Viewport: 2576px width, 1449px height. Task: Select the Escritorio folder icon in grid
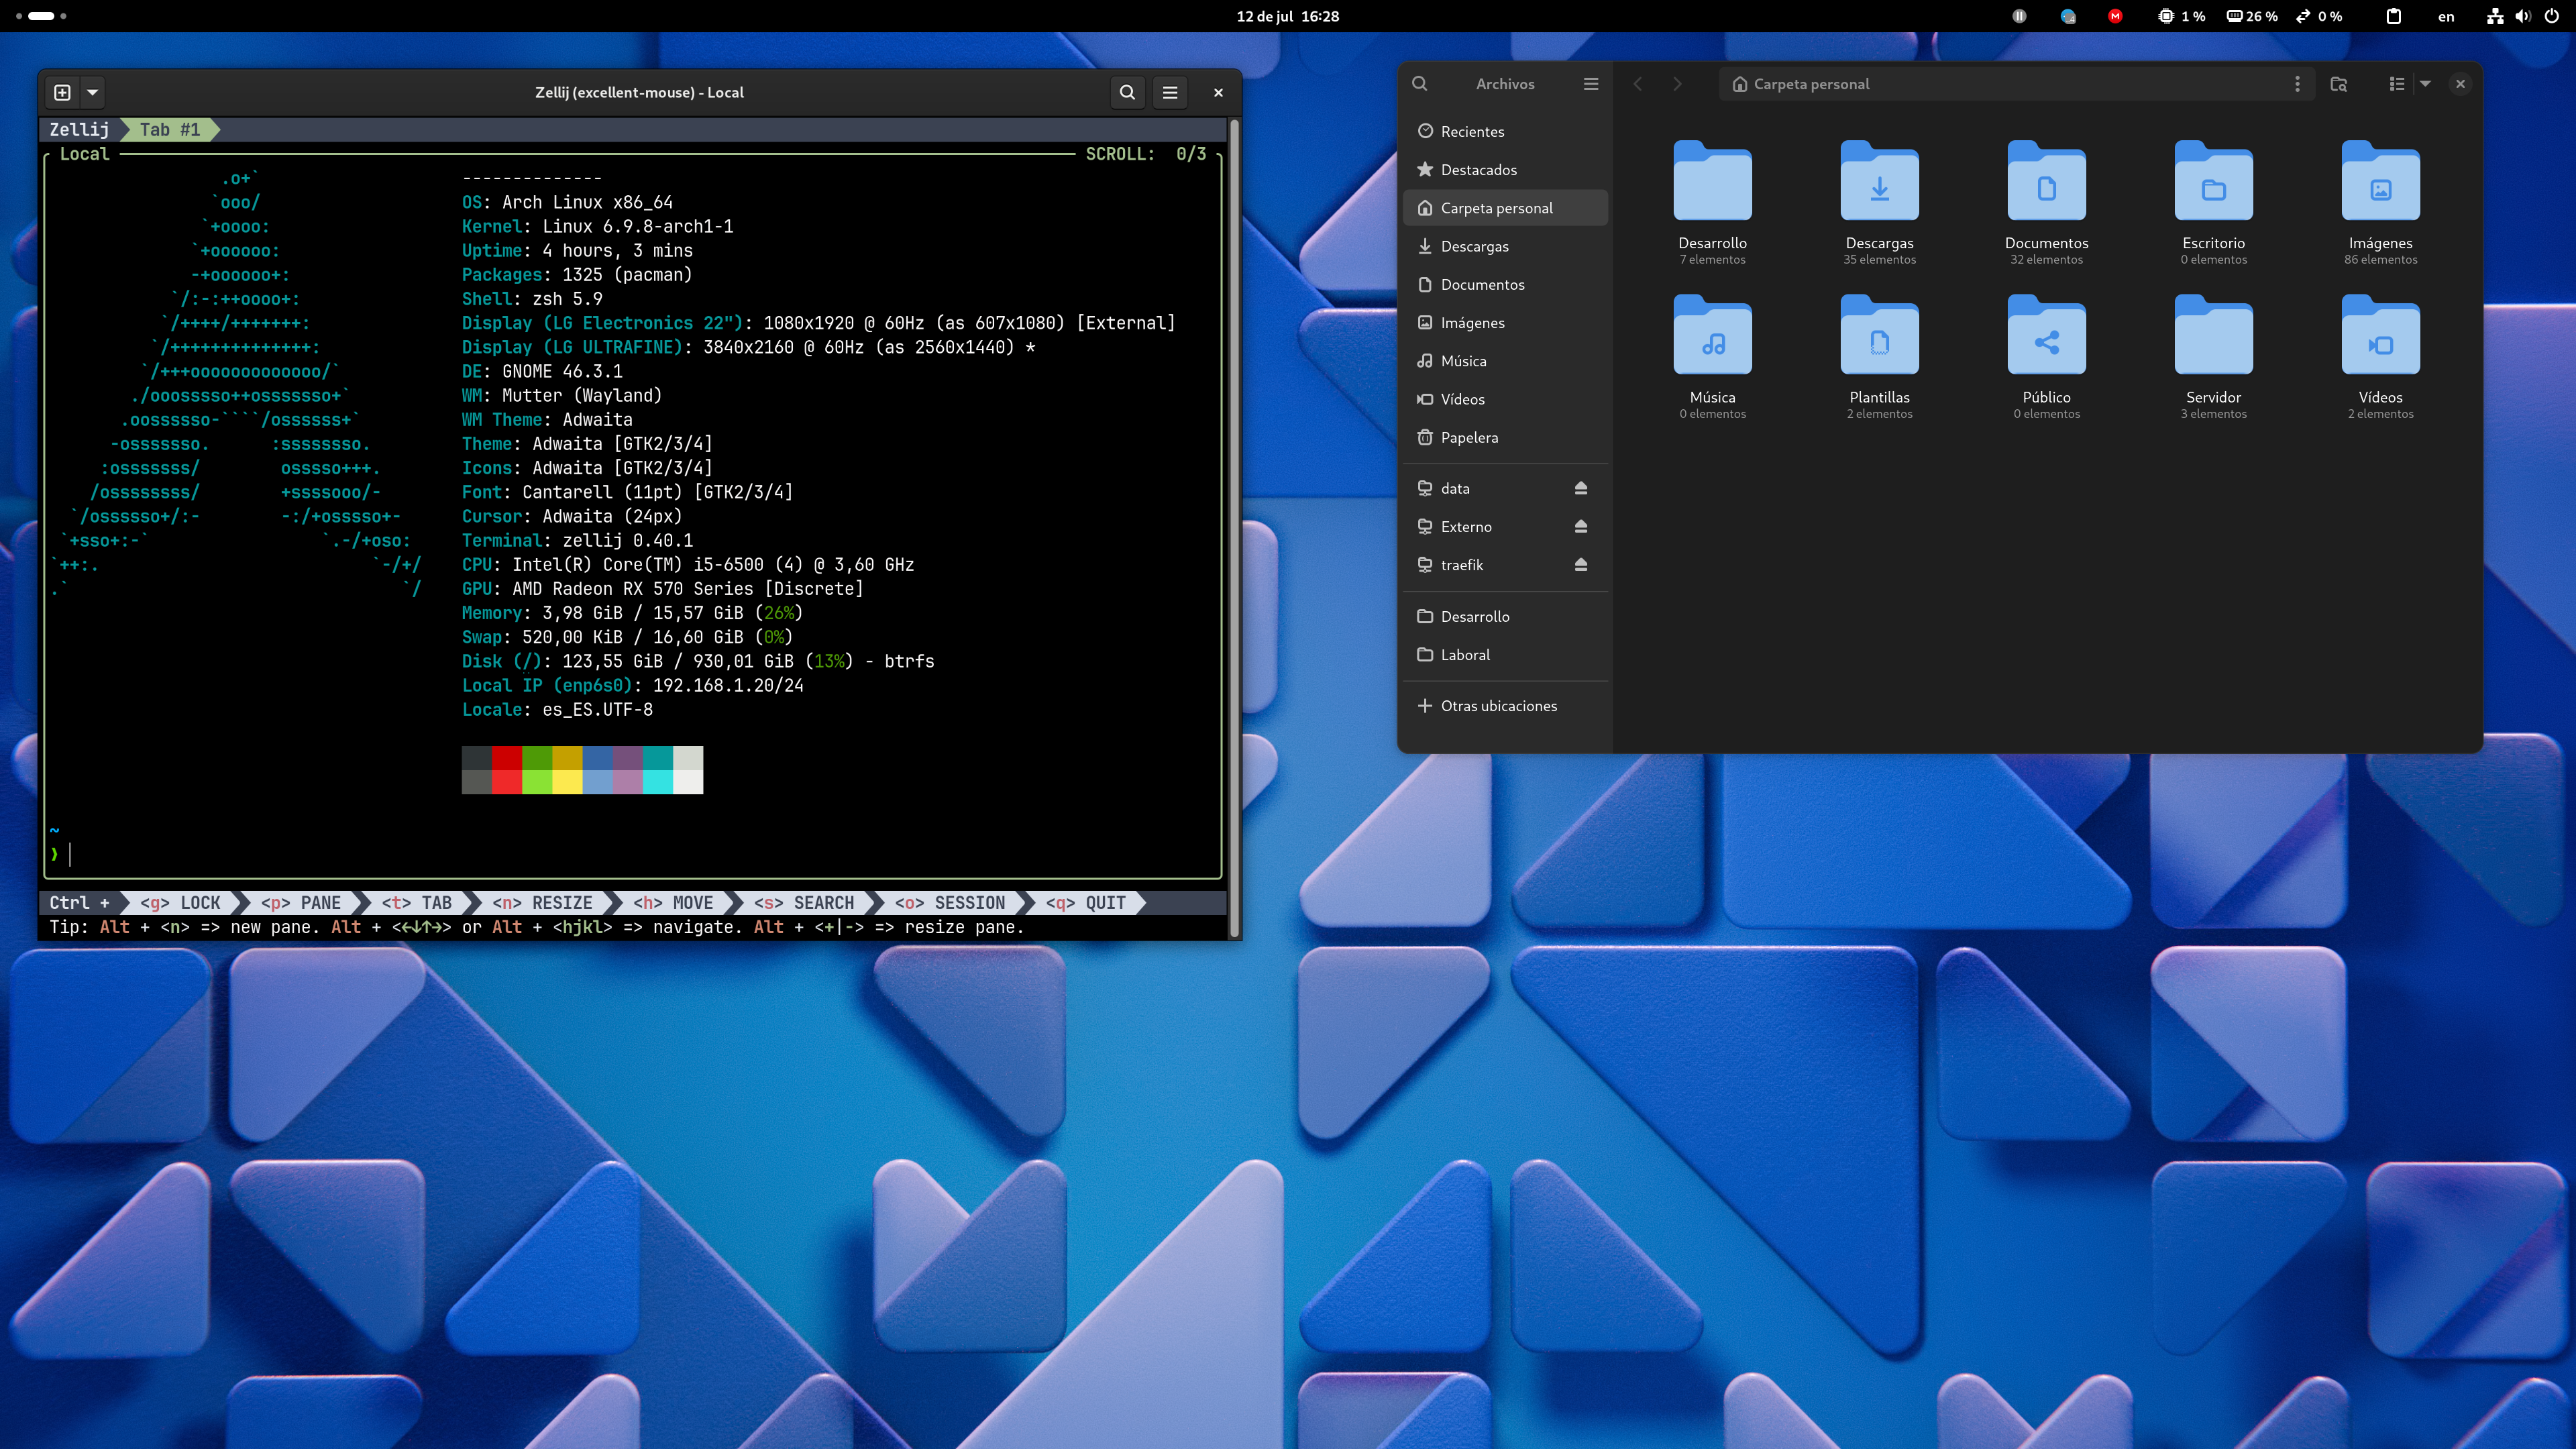point(2213,181)
